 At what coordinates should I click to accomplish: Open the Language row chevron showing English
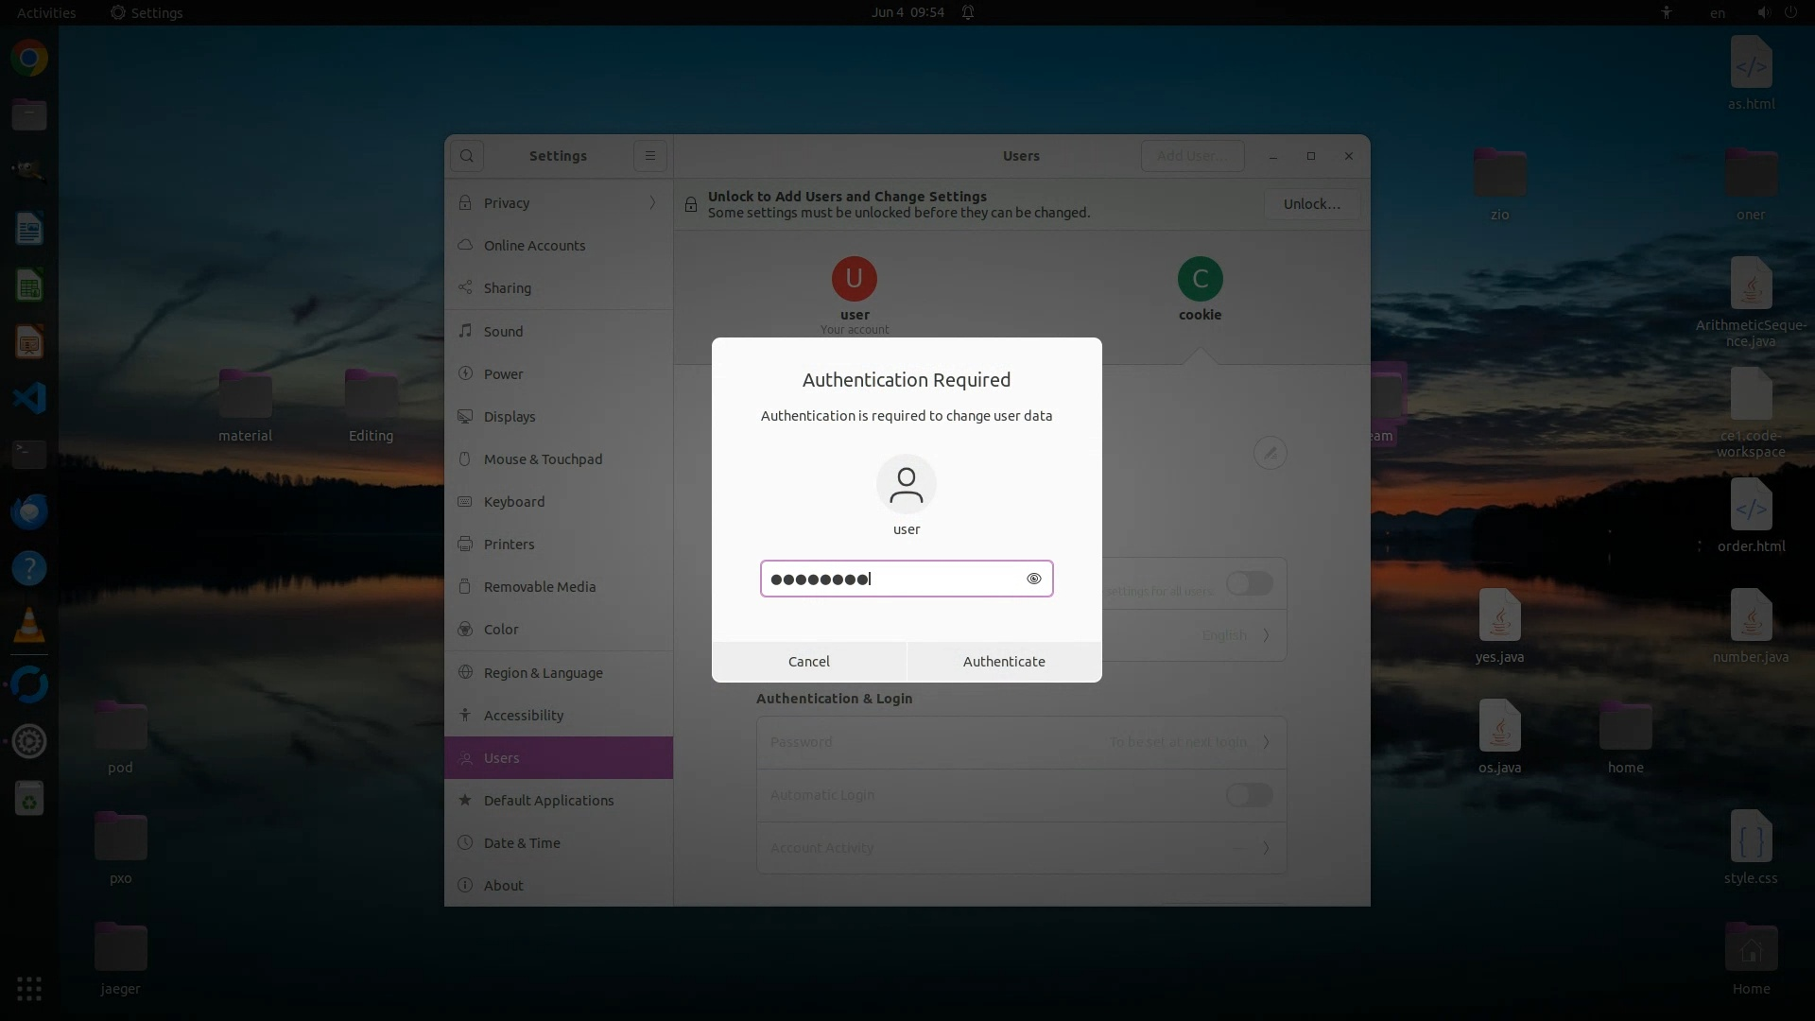coord(1266,635)
